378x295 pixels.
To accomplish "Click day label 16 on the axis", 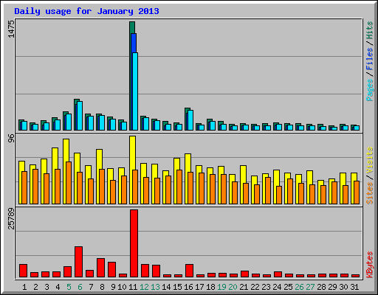I will (x=188, y=287).
